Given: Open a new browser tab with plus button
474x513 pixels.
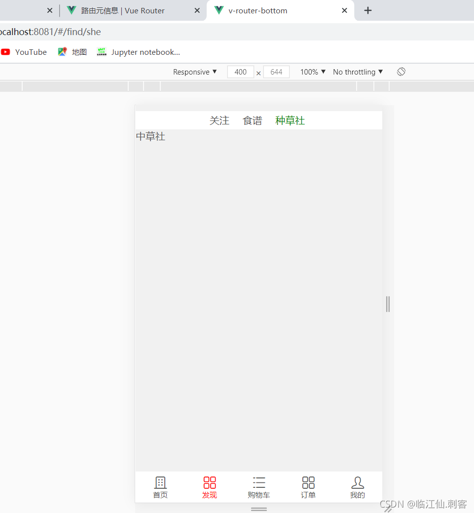Looking at the screenshot, I should point(368,10).
